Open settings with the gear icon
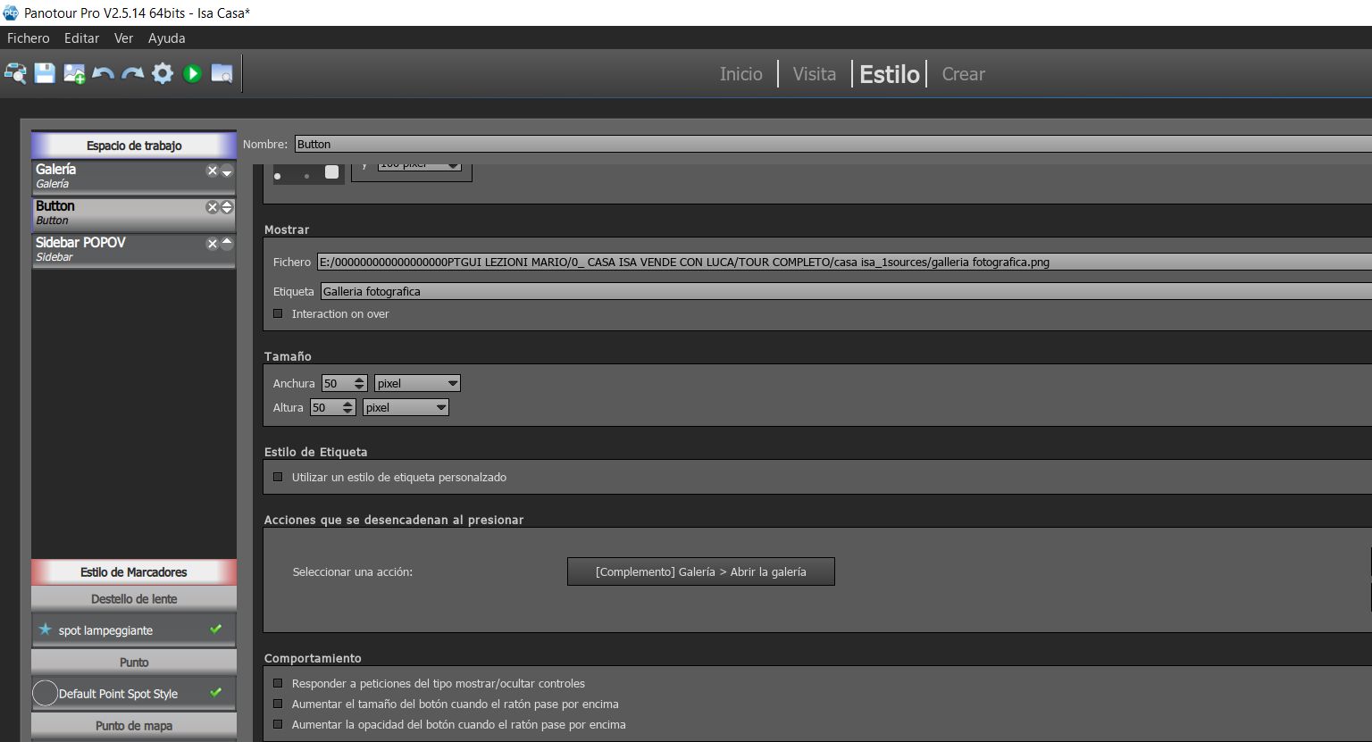1372x742 pixels. point(163,73)
